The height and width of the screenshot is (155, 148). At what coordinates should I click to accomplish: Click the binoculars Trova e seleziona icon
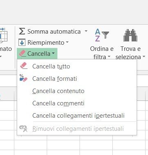[130, 35]
